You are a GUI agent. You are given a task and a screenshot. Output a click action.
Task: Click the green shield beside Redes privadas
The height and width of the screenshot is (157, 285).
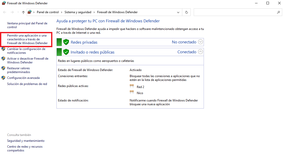66,42
